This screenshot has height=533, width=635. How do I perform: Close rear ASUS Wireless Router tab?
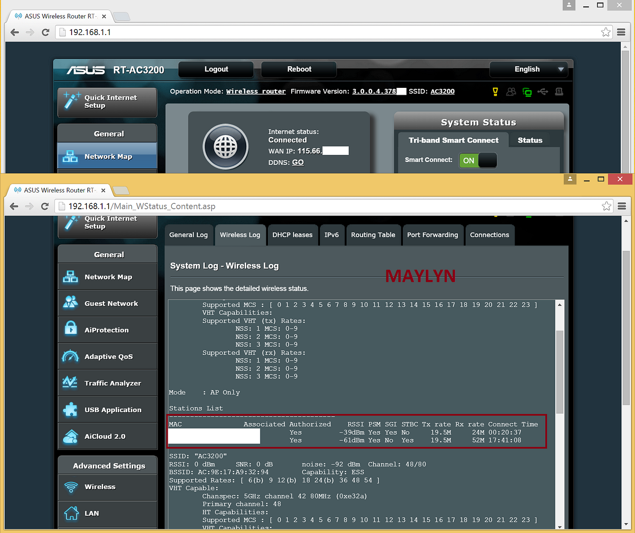point(104,16)
